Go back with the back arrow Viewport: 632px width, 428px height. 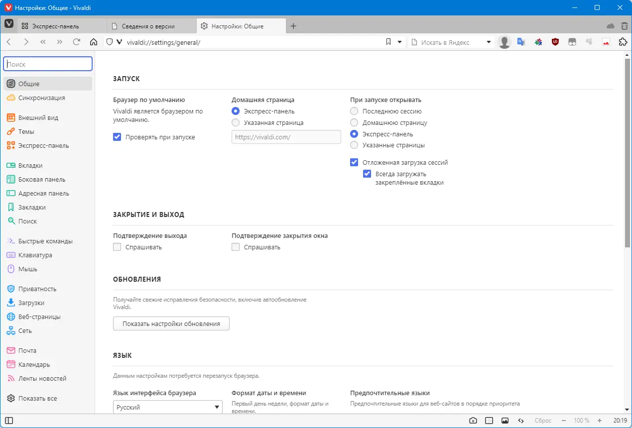9,42
